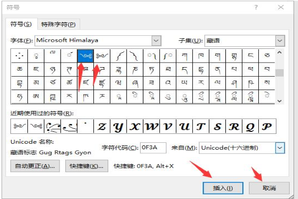This screenshot has height=199, width=298.
Task: Pick script letter Y from recent symbols
Action: pyautogui.click(x=118, y=126)
